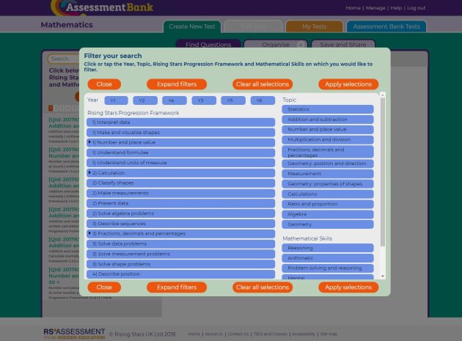Click the scrollbar up arrow in filter list

click(383, 95)
